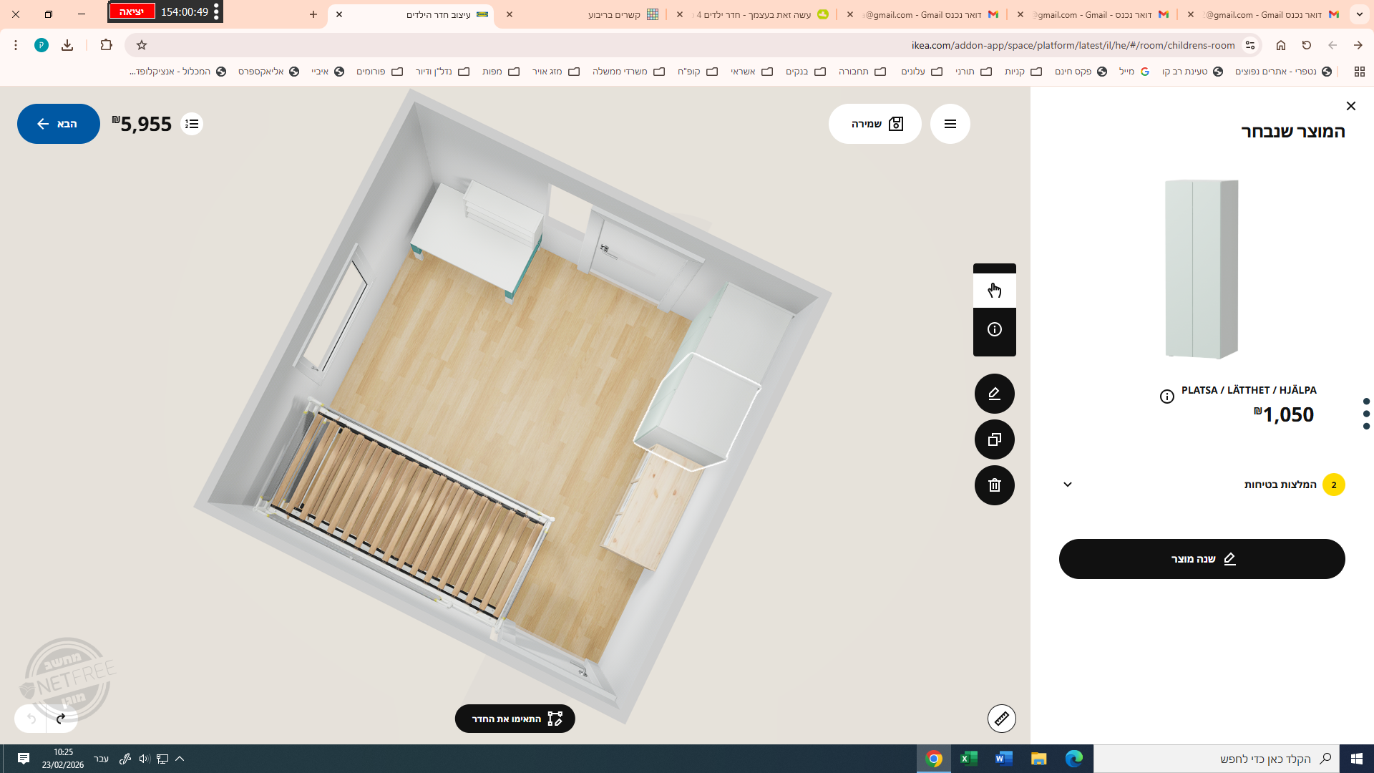1374x773 pixels.
Task: Click the שמירה save button
Action: (874, 124)
